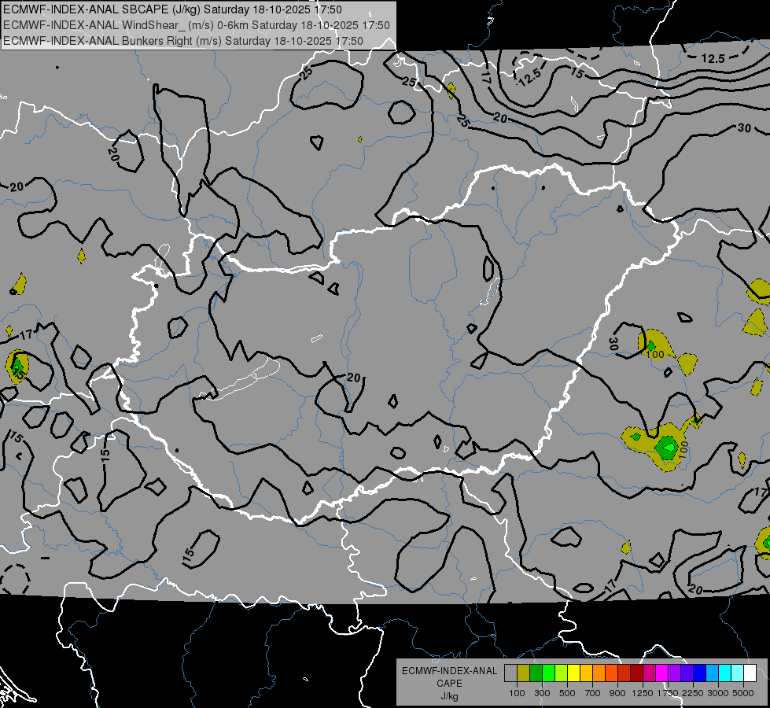770x708 pixels.
Task: Click legend tick label 3000
Action: coord(718,693)
